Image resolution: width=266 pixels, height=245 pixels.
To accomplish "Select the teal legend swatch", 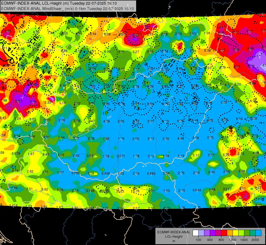I will tap(253, 233).
